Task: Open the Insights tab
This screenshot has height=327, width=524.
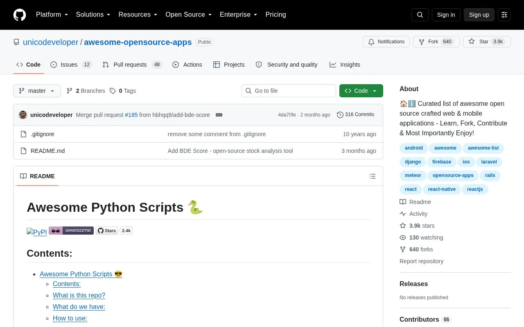Action: pyautogui.click(x=345, y=65)
